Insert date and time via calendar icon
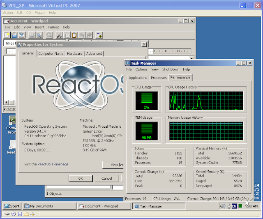 tap(99, 35)
